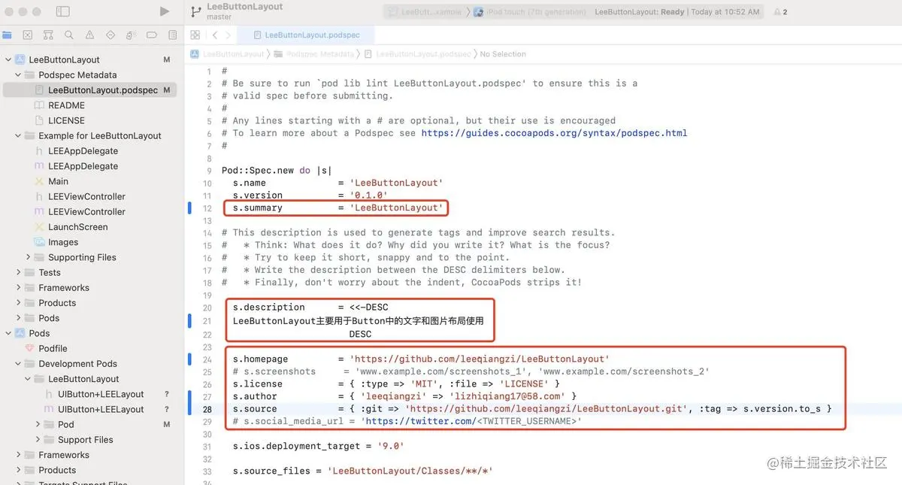The image size is (902, 485).
Task: Open the Main storyboard file
Action: tap(58, 181)
